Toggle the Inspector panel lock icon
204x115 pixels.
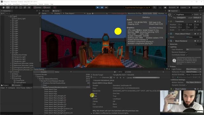click(200, 11)
